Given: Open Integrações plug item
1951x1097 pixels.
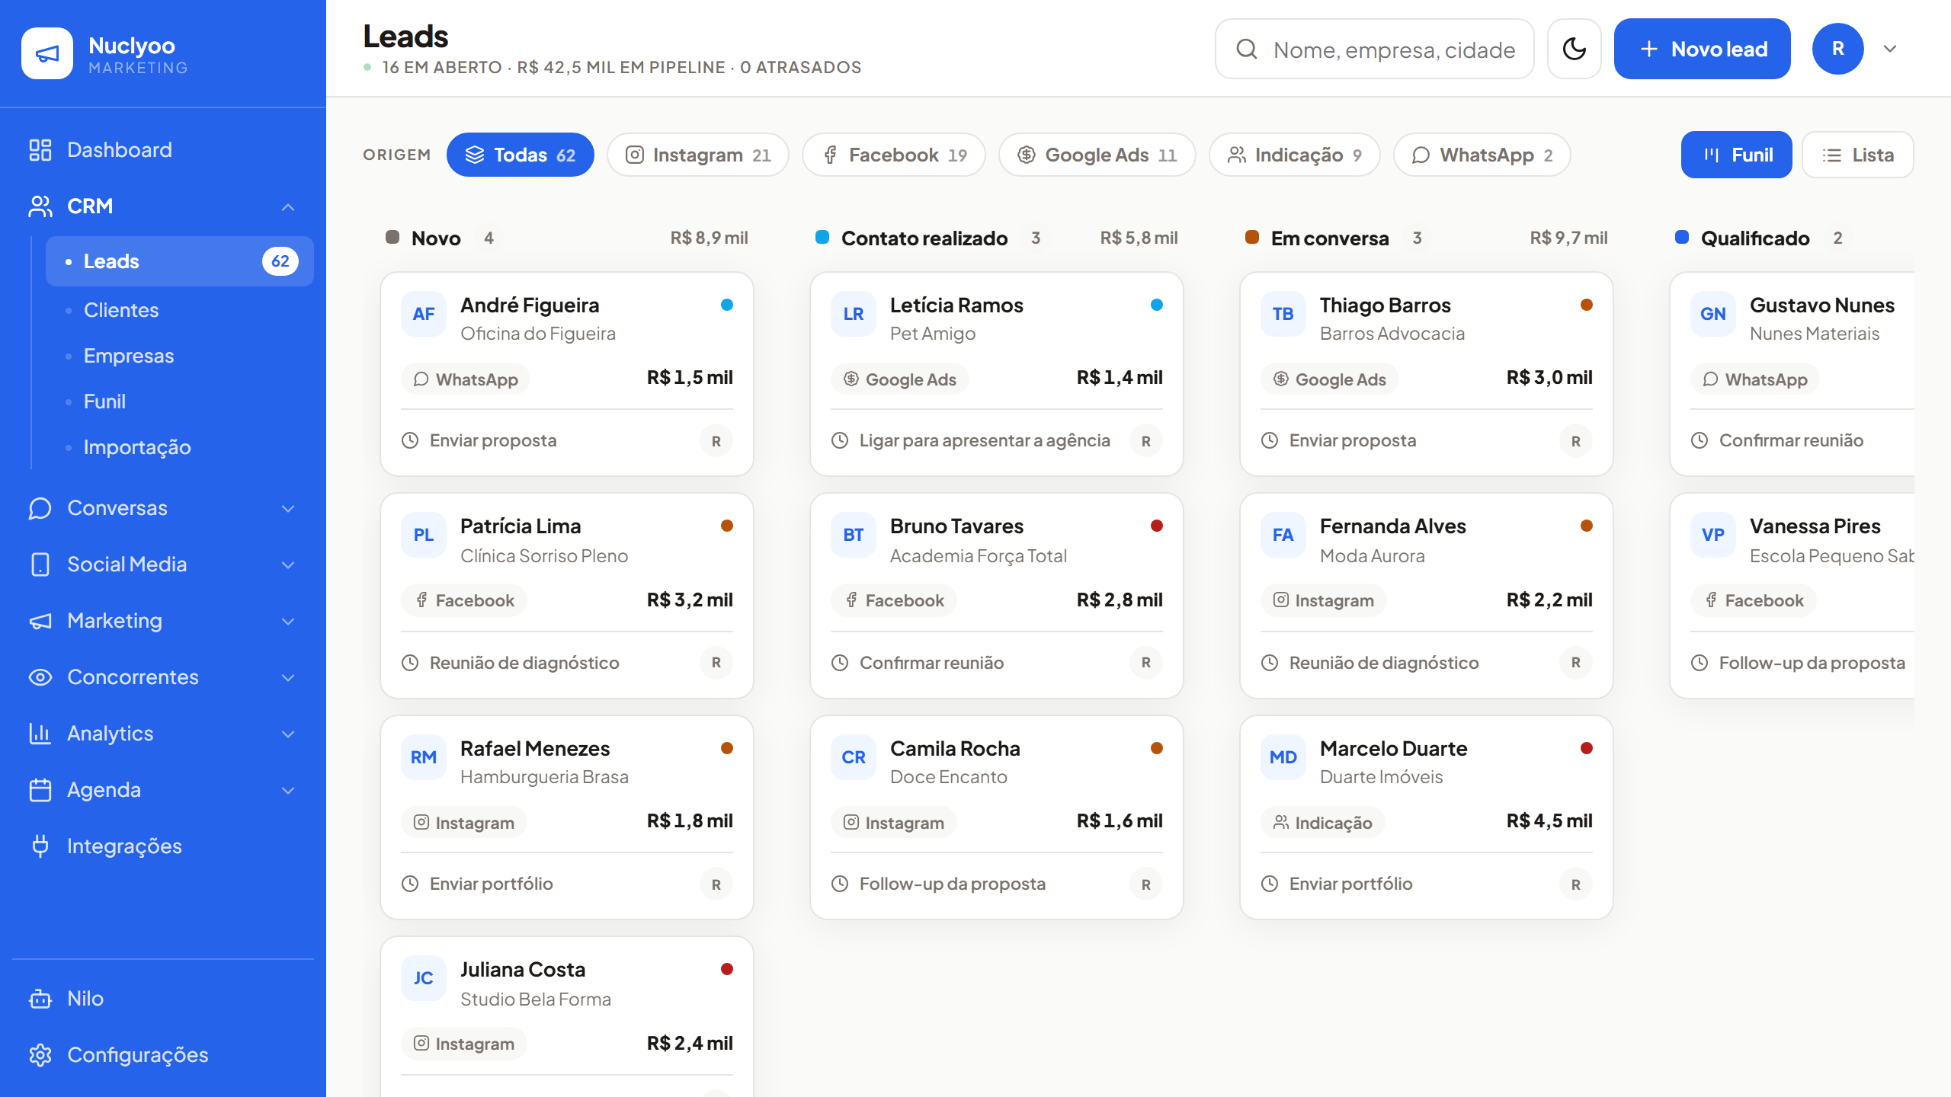Looking at the screenshot, I should [163, 846].
